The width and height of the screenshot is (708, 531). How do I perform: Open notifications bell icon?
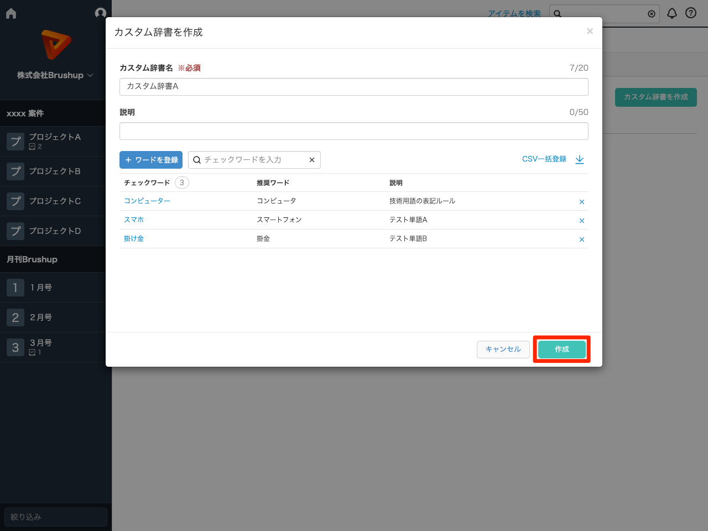point(671,13)
